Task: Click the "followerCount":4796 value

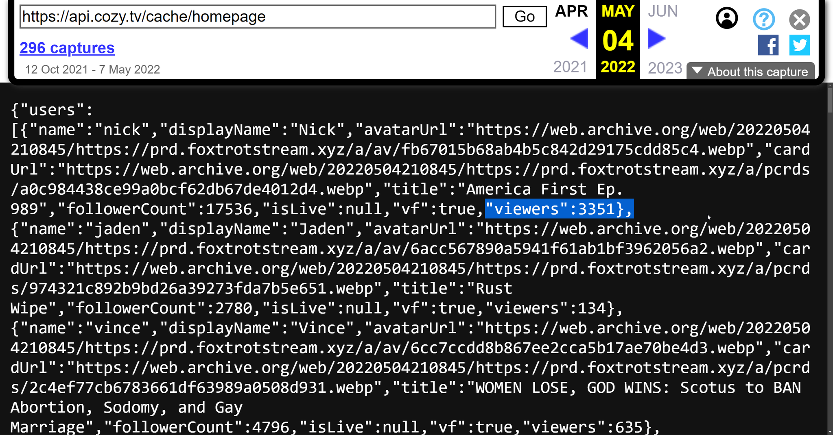Action: click(196, 427)
